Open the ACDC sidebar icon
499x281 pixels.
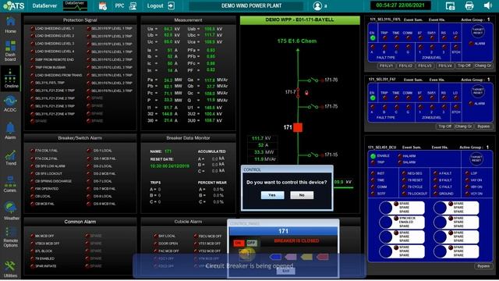point(10,104)
